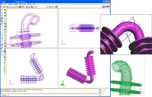The width and height of the screenshot is (152, 97).
Task: Click the Command input field
Action: pyautogui.click(x=53, y=95)
